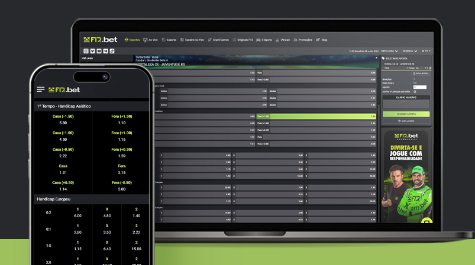Viewport: 475px width, 265px height.
Task: Pick option X at 4.80 in 0:2 row
Action: click(x=107, y=212)
